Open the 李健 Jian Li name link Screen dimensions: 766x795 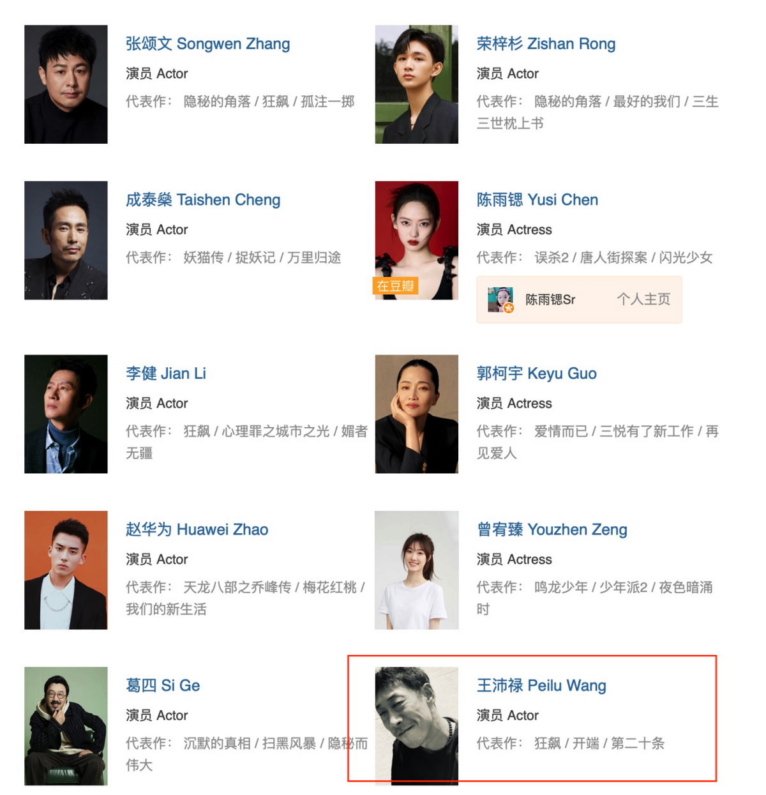coord(166,374)
